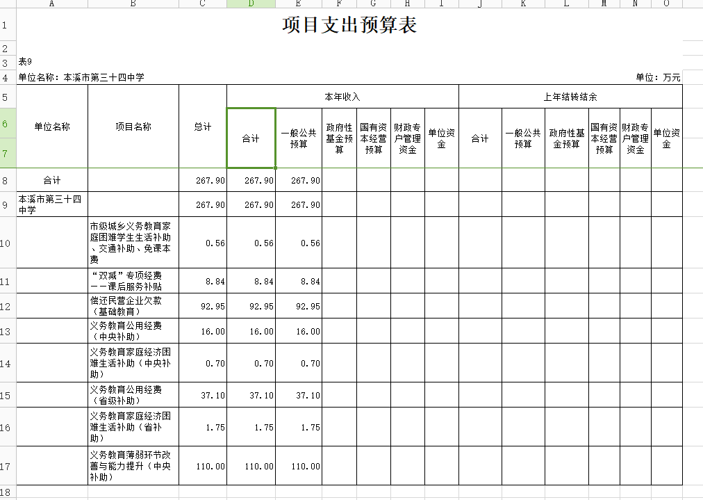Click 国有资本经营预算 header under 本年收入
This screenshot has height=500, width=703.
pyautogui.click(x=374, y=138)
